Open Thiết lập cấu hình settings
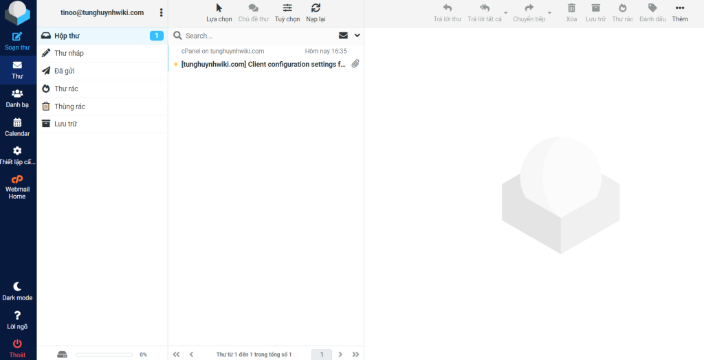The width and height of the screenshot is (704, 360). 17,156
